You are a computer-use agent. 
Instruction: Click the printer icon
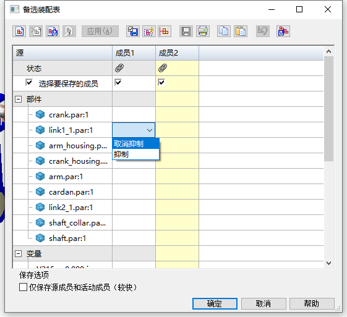203,31
